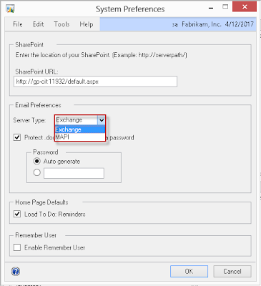Open the Edit menu
The height and width of the screenshot is (286, 261).
point(38,24)
